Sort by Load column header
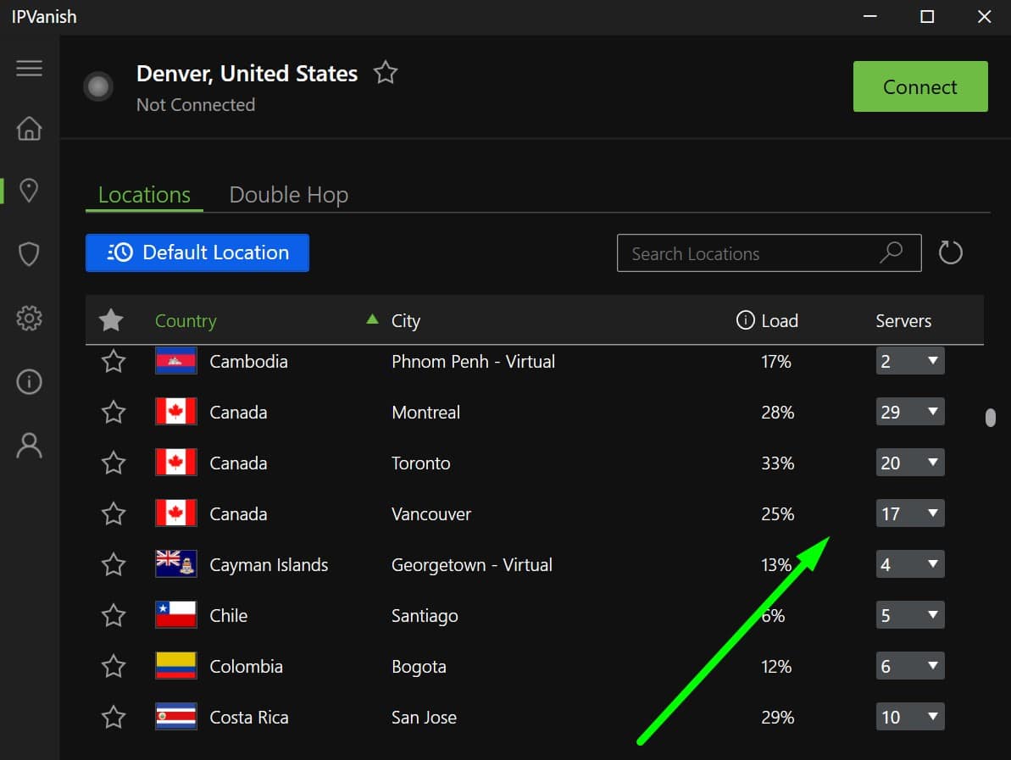This screenshot has height=760, width=1011. [x=780, y=320]
